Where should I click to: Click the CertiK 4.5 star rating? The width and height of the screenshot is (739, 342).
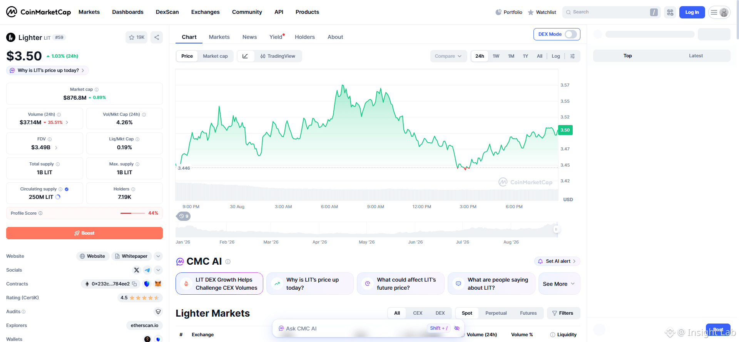pos(140,298)
